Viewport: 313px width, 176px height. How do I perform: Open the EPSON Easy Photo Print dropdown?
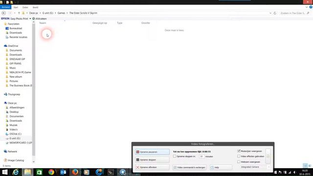30,19
